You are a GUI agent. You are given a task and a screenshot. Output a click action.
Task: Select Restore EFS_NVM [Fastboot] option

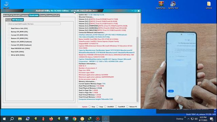(x=20, y=42)
